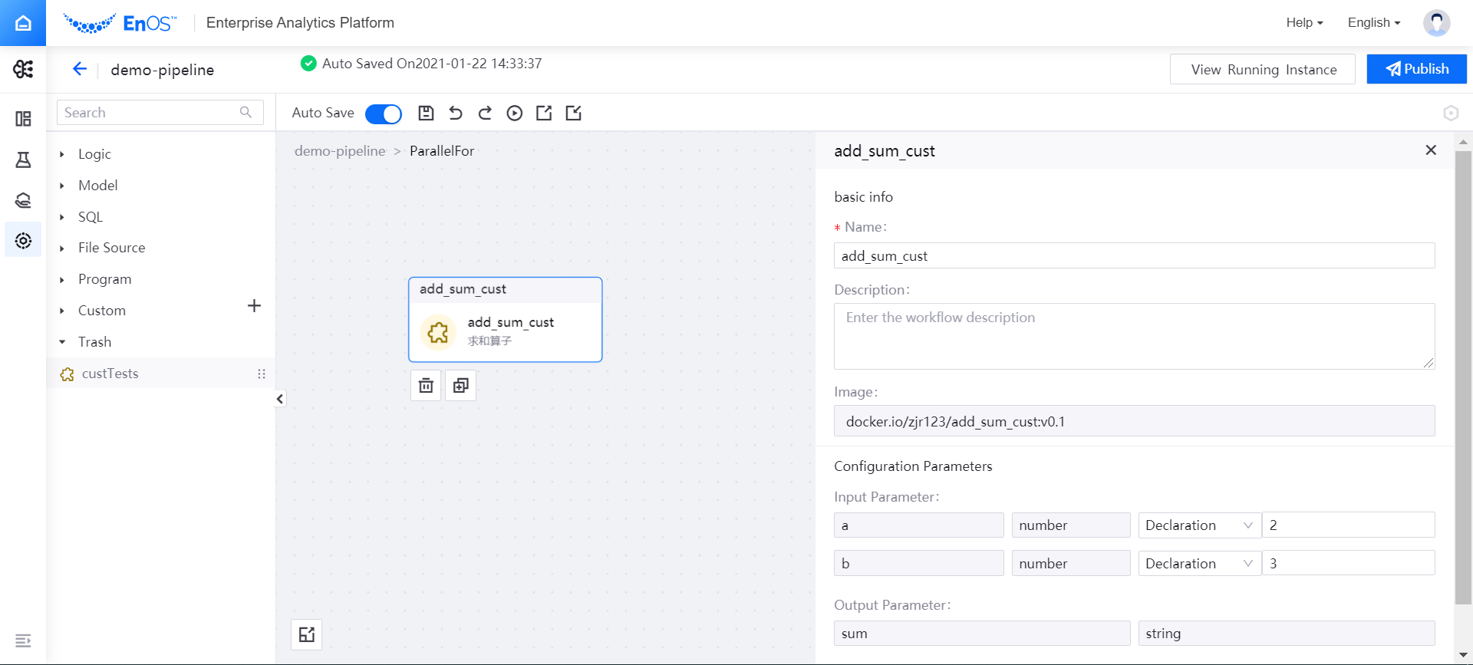The image size is (1473, 665).
Task: Open the lab flask sidebar icon
Action: pyautogui.click(x=23, y=160)
